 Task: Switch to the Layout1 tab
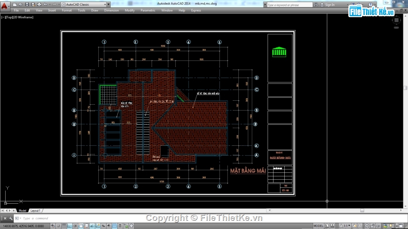coord(35,211)
